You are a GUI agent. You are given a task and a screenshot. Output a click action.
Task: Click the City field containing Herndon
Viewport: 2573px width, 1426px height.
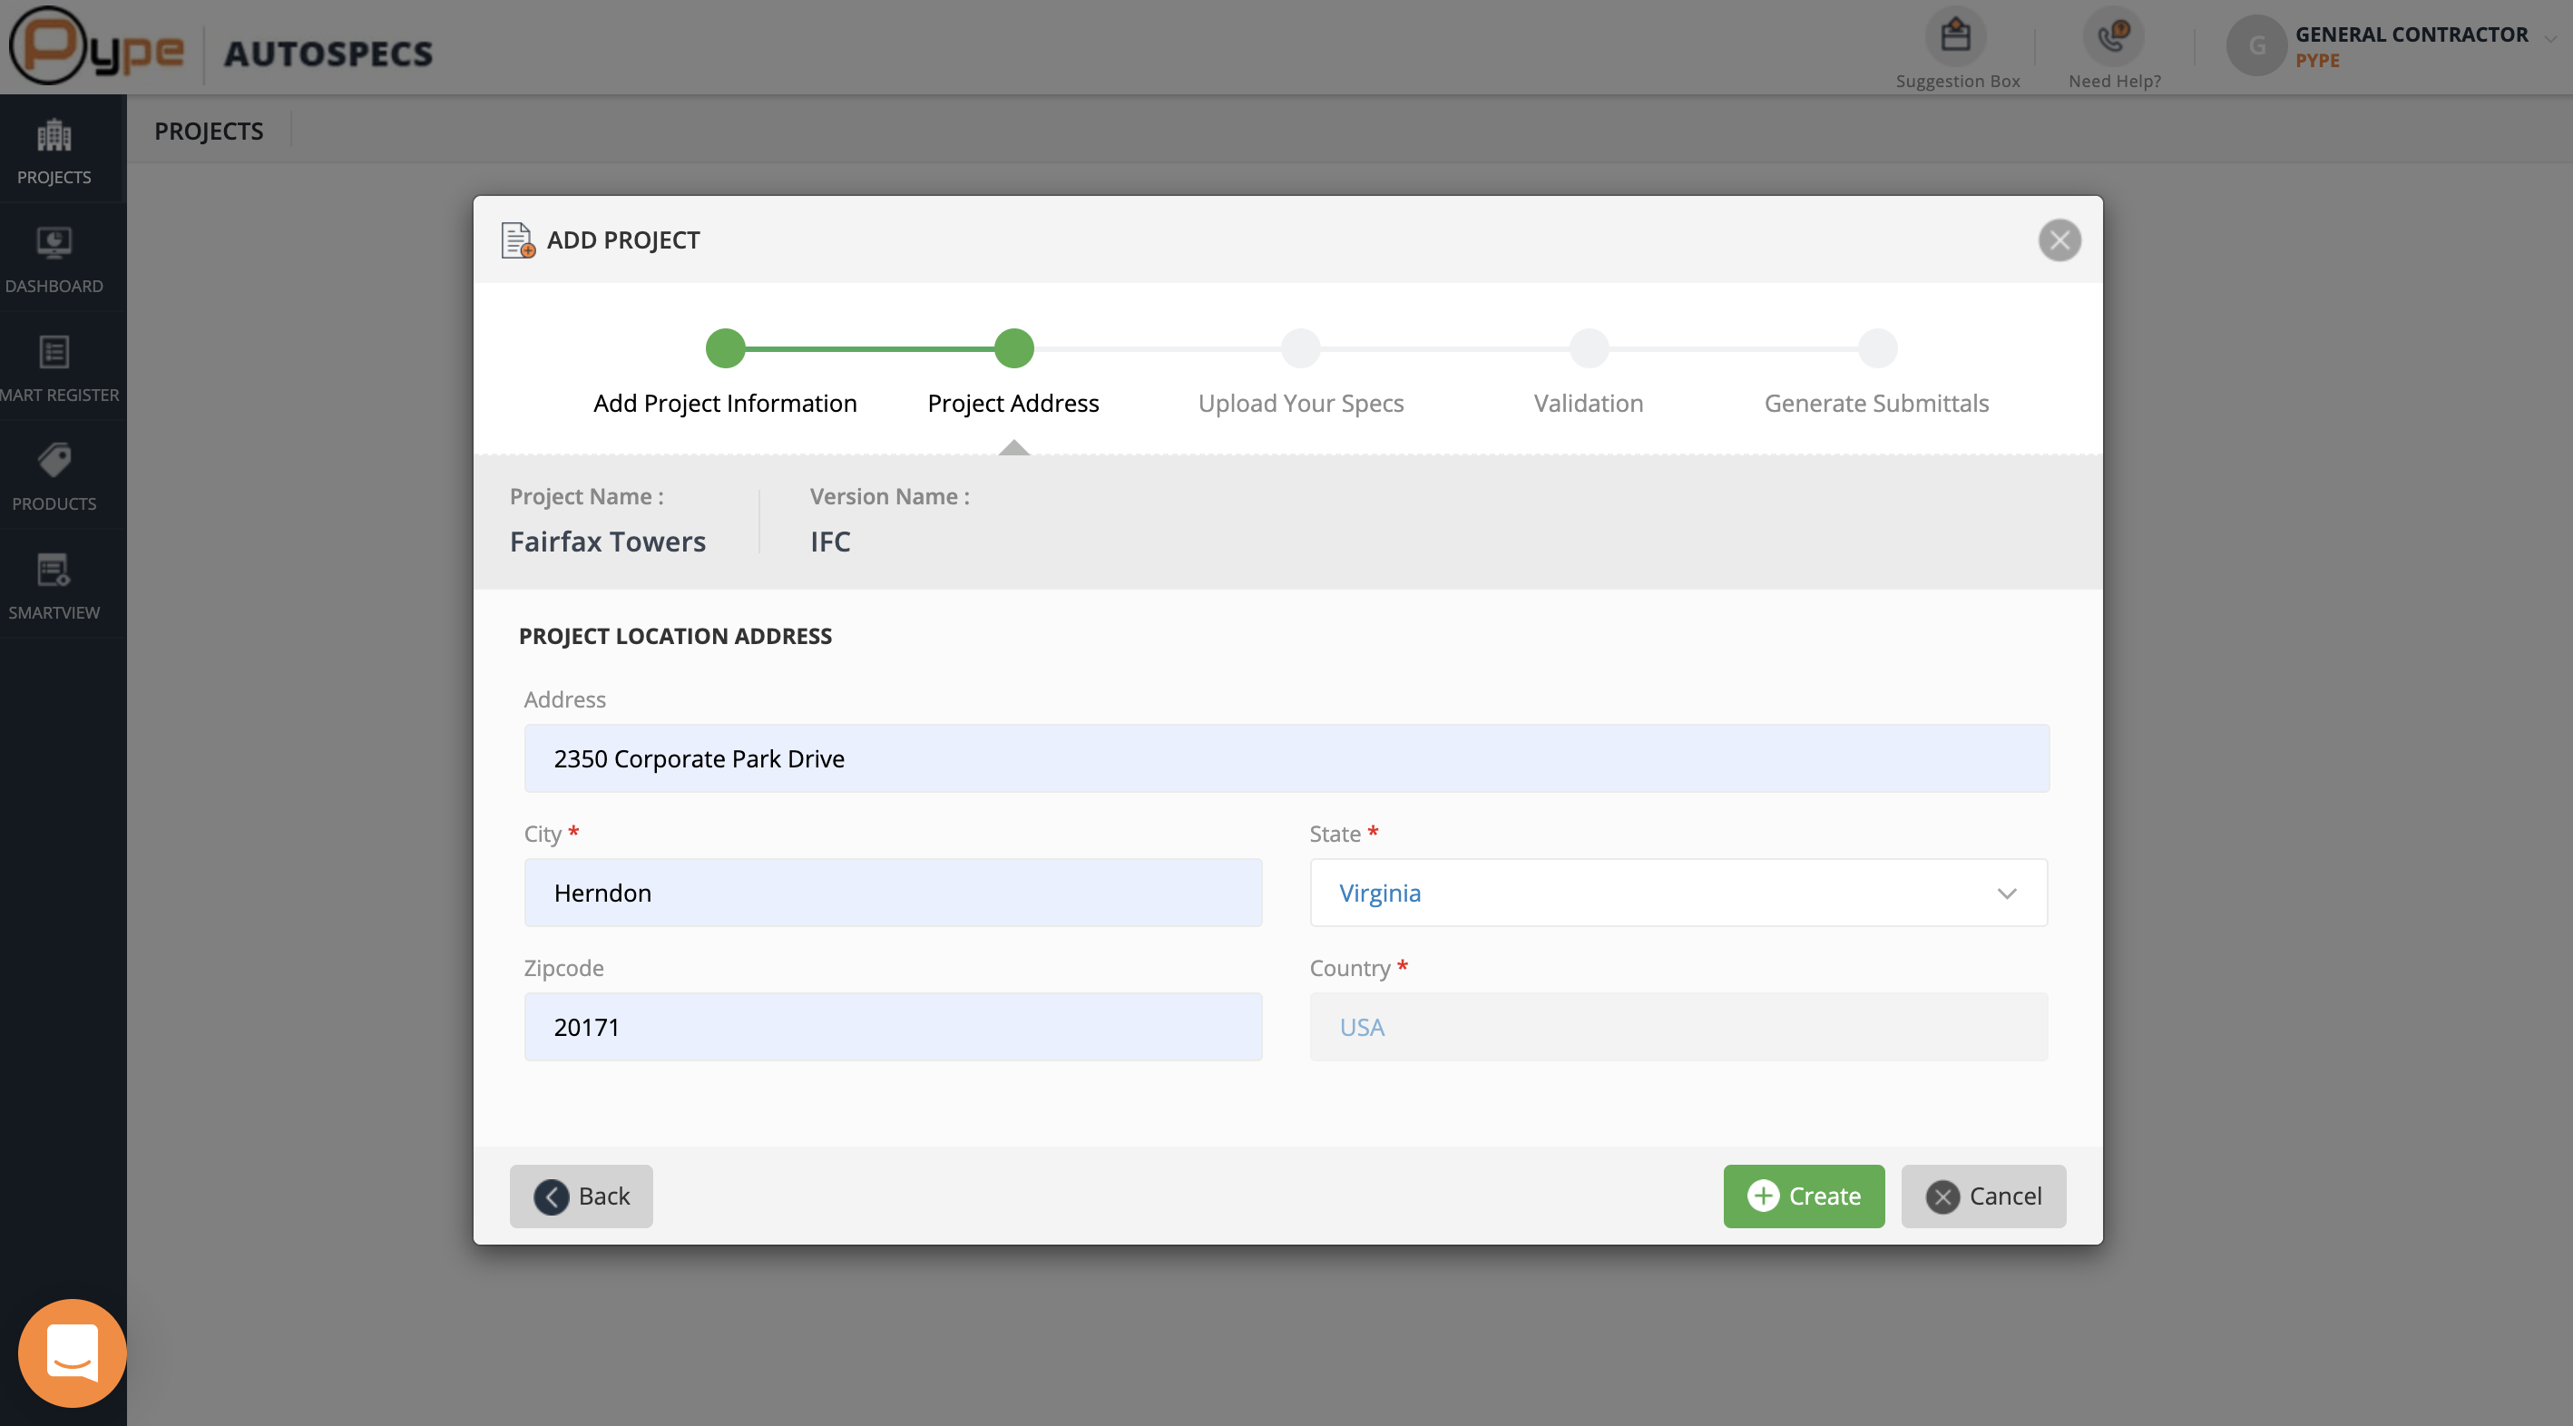[x=893, y=893]
